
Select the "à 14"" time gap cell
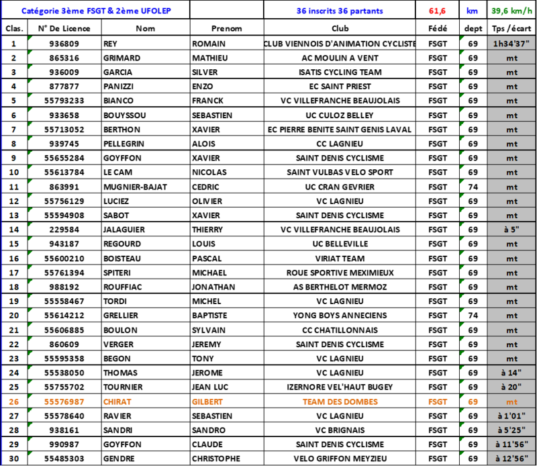[x=511, y=373]
